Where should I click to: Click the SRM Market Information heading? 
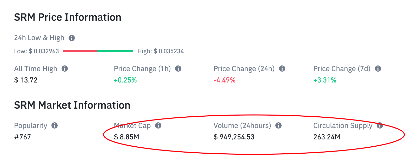click(x=72, y=105)
